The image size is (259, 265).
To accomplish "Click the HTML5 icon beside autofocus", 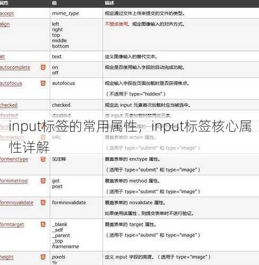I will coord(43,83).
